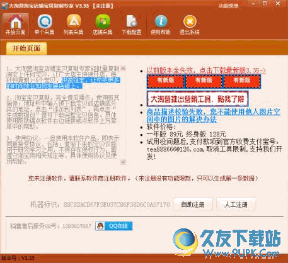Open the 店铺采集 toolbar icon
Viewport: 288px width, 263px height.
[x=102, y=25]
